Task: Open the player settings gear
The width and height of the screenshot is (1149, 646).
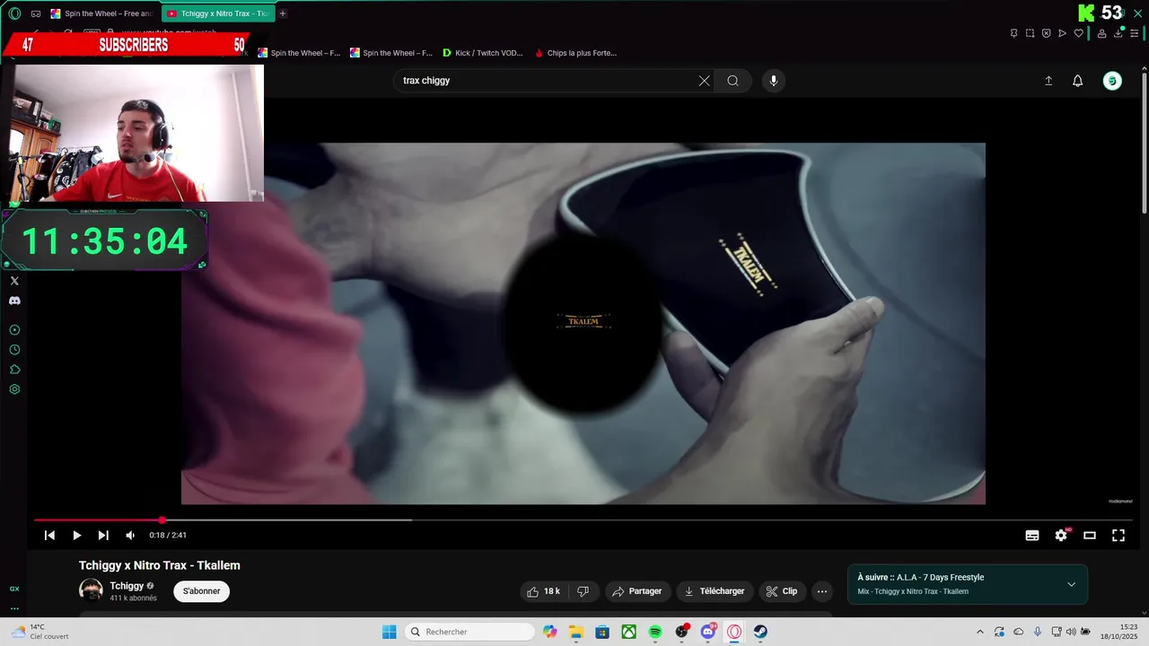Action: [x=1061, y=536]
